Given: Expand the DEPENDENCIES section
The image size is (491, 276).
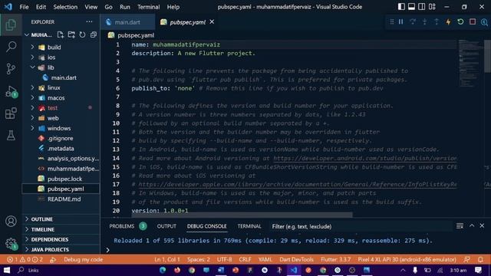Looking at the screenshot, I should [x=61, y=239].
